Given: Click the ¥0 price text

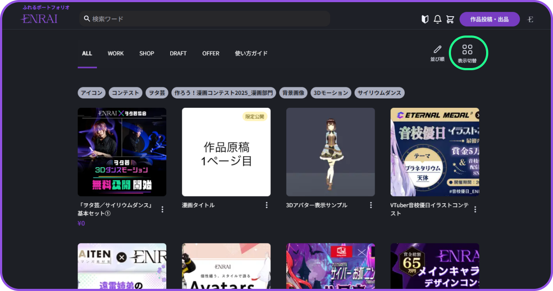Looking at the screenshot, I should coord(81,223).
